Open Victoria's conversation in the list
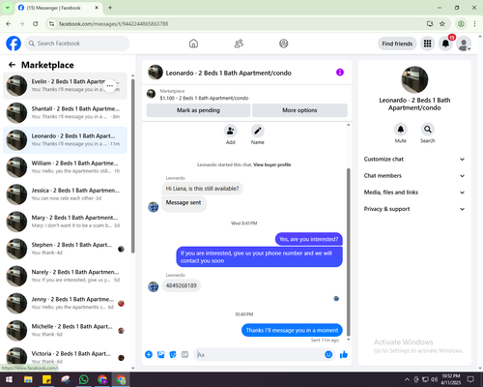Image resolution: width=483 pixels, height=387 pixels. (x=65, y=357)
